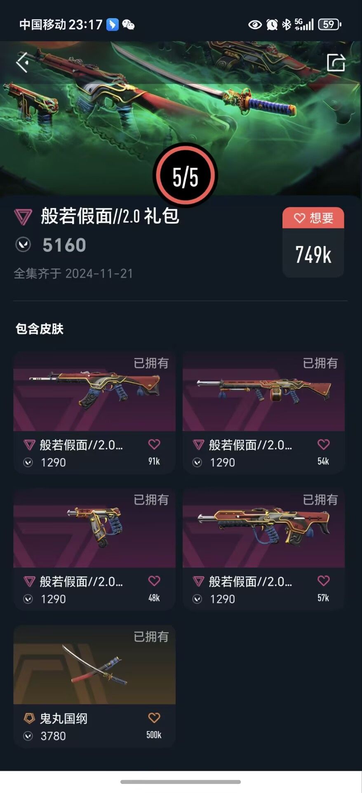The width and height of the screenshot is (362, 793).
Task: Tap the triangle tier icon beside the bundle title
Action: tap(23, 217)
